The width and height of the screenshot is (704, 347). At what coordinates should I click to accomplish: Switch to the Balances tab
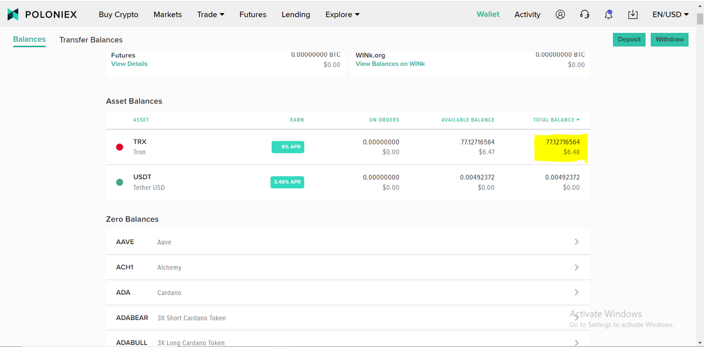29,40
